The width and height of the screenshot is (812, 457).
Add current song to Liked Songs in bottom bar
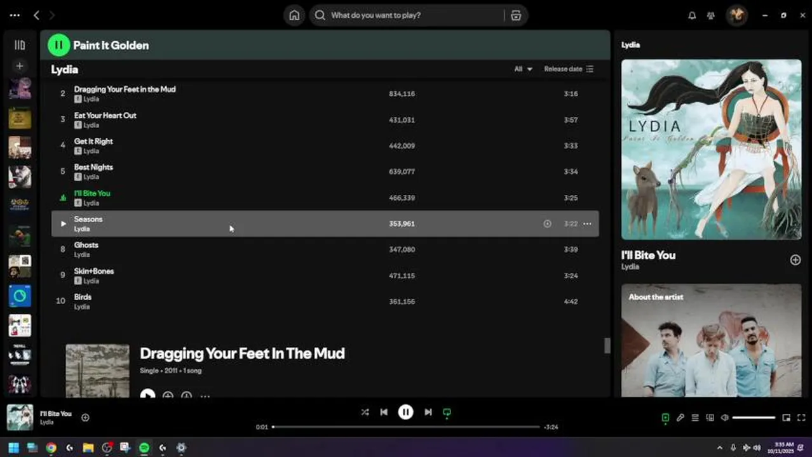tap(85, 418)
